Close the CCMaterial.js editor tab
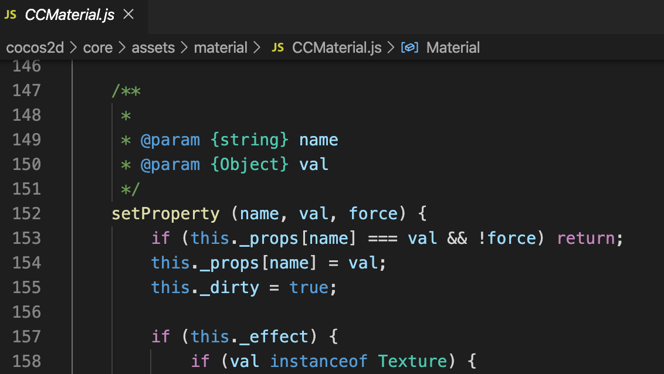 [128, 15]
